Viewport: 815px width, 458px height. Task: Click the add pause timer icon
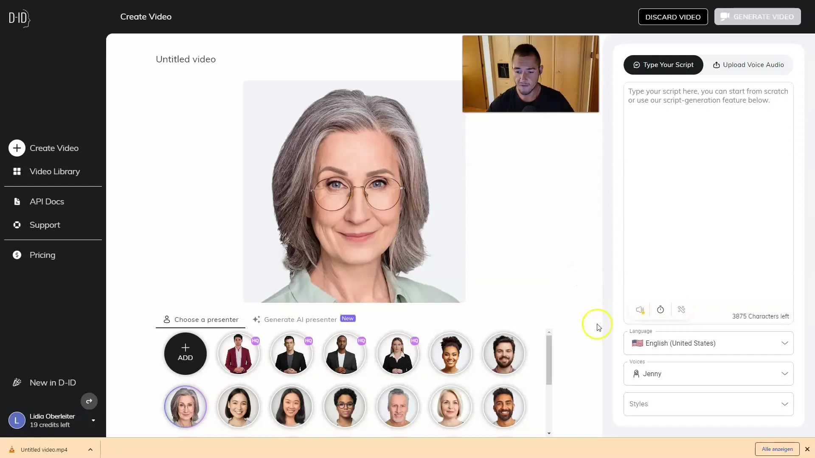click(x=660, y=310)
